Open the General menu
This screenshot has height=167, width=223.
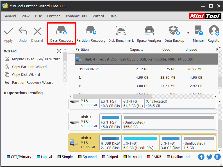[10, 16]
